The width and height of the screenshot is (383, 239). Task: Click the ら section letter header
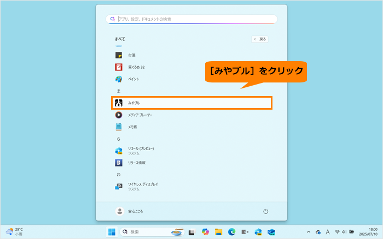pyautogui.click(x=119, y=139)
